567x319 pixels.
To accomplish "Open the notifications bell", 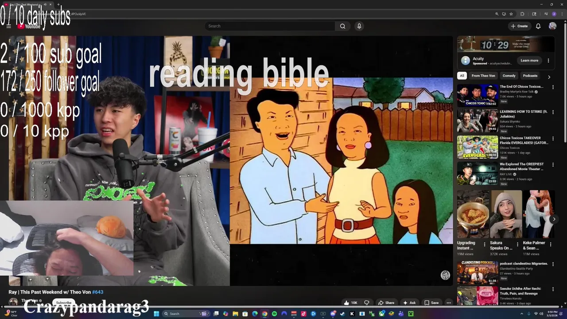I will (538, 26).
